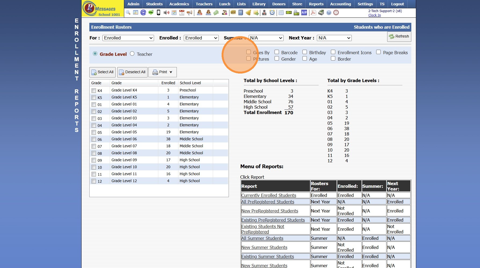Screen dimensions: 480x268
Task: Open the Print dropdown button
Action: click(163, 72)
